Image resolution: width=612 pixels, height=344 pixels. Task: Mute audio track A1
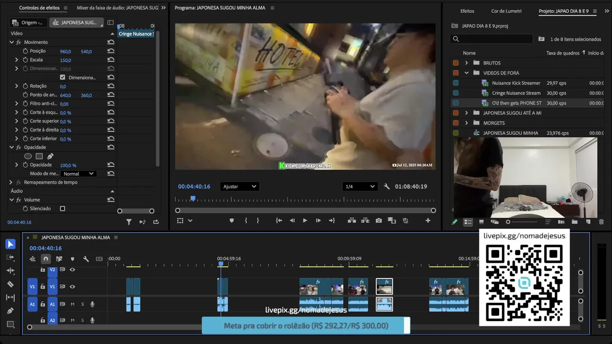click(x=73, y=304)
